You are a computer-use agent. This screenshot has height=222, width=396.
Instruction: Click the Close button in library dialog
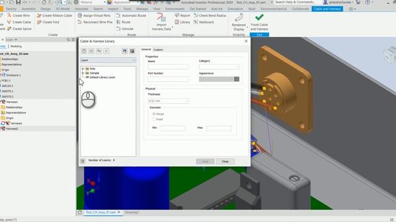coord(225,162)
